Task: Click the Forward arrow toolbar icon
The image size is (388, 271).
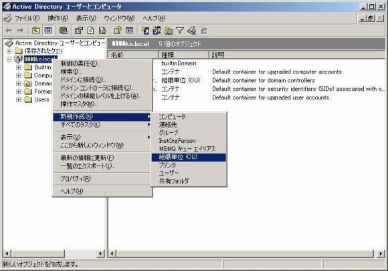Action: 20,31
